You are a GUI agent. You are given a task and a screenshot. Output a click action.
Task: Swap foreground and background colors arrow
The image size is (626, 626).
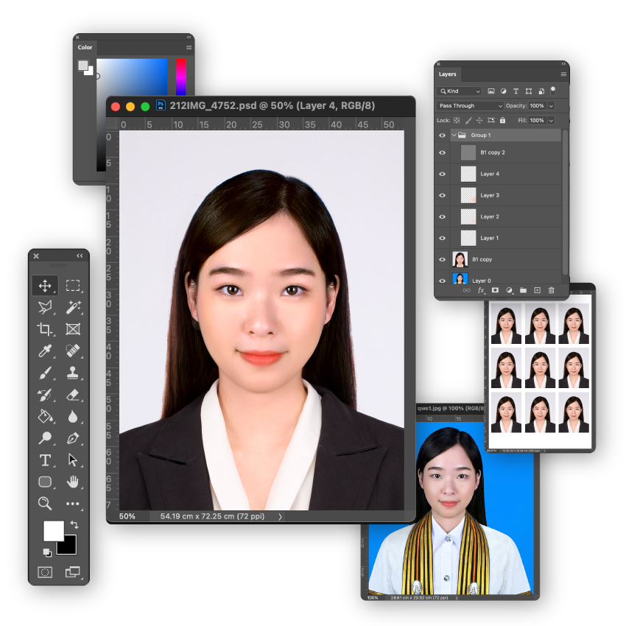coord(74,524)
